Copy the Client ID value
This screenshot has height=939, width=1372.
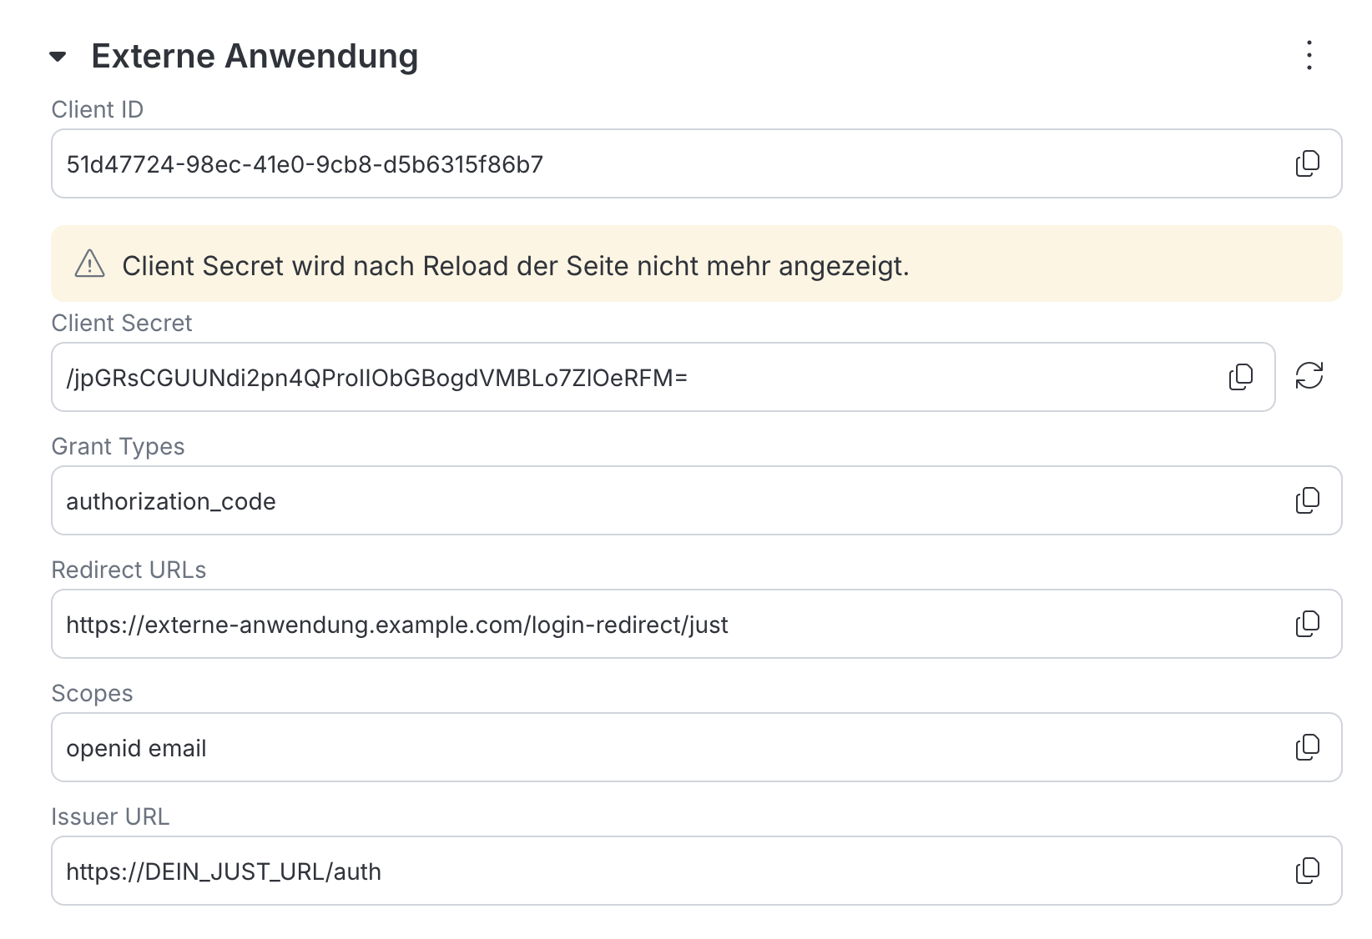[x=1308, y=163]
